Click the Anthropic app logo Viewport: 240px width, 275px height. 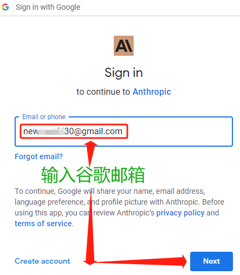coord(124,45)
